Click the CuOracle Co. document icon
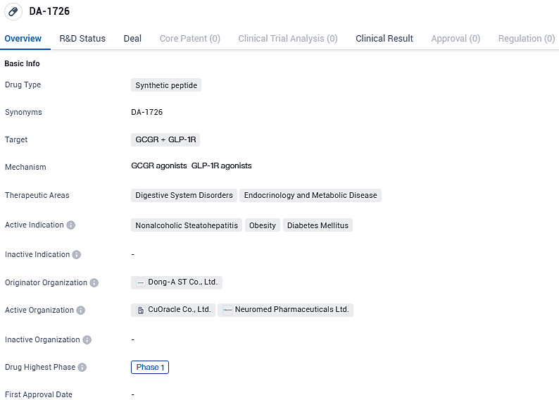This screenshot has height=400, width=559. (x=140, y=310)
